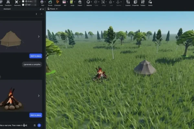Open the Toolbox panel
Screen dimensions: 194x129
[x=143, y=3]
